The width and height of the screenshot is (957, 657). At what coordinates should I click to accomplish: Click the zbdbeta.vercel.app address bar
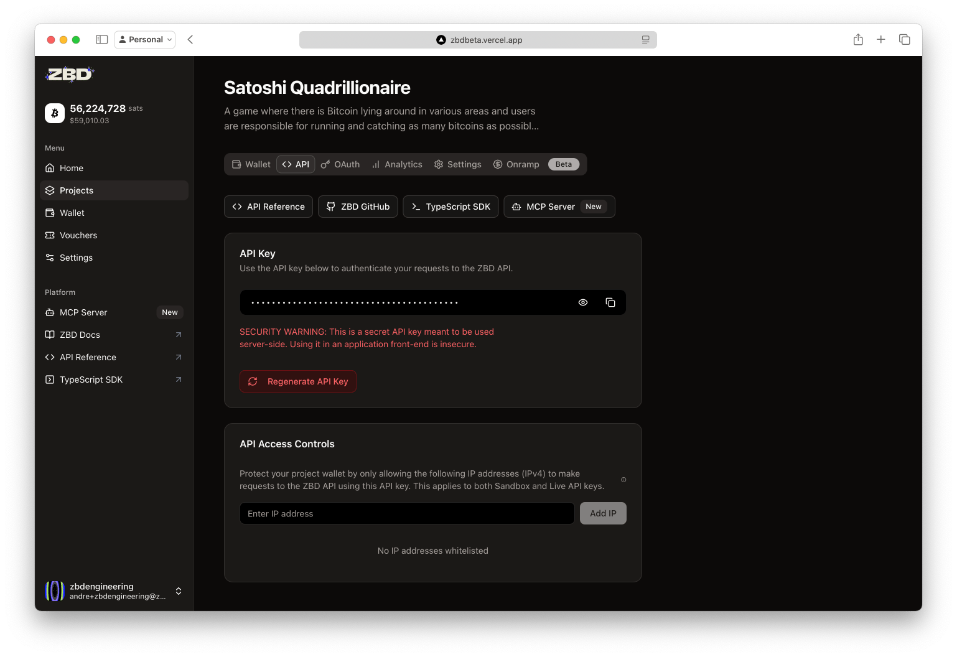tap(478, 40)
